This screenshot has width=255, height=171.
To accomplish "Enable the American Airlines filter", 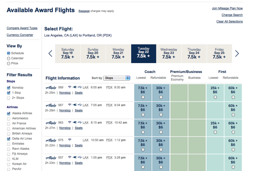I will click(x=8, y=128).
